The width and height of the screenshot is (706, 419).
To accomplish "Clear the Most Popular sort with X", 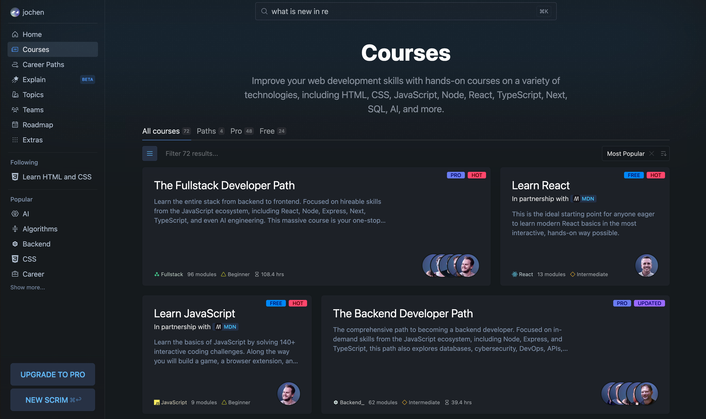I will pyautogui.click(x=652, y=154).
